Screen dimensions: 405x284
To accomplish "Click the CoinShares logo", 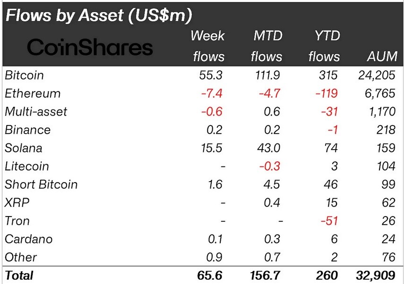I will (x=90, y=47).
